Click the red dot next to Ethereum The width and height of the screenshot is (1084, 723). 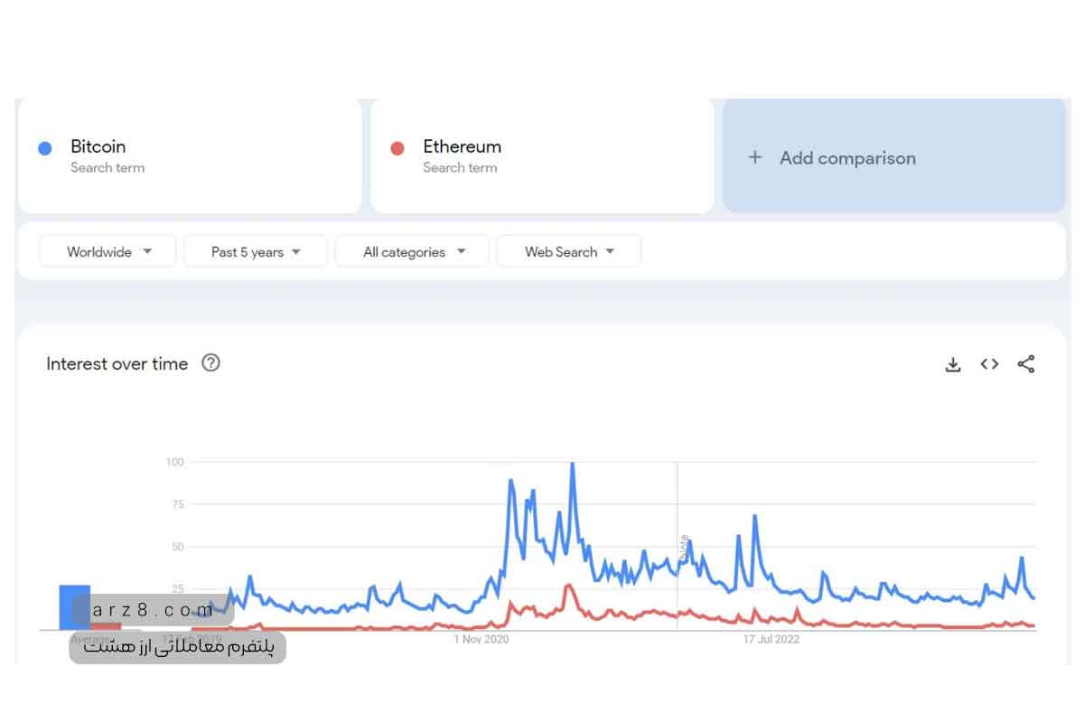point(397,148)
